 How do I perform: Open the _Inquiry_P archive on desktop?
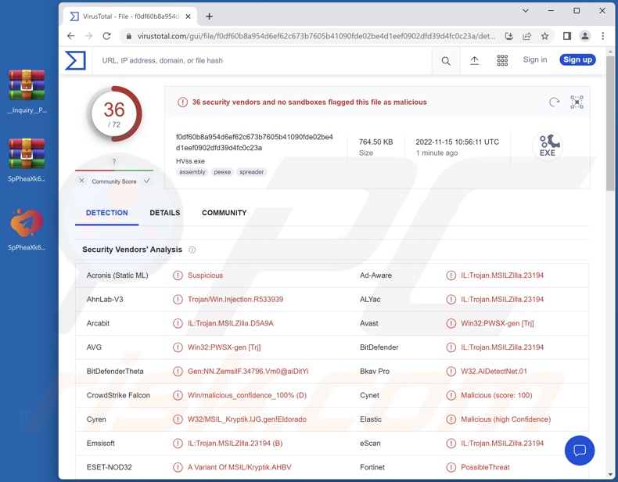(x=27, y=91)
